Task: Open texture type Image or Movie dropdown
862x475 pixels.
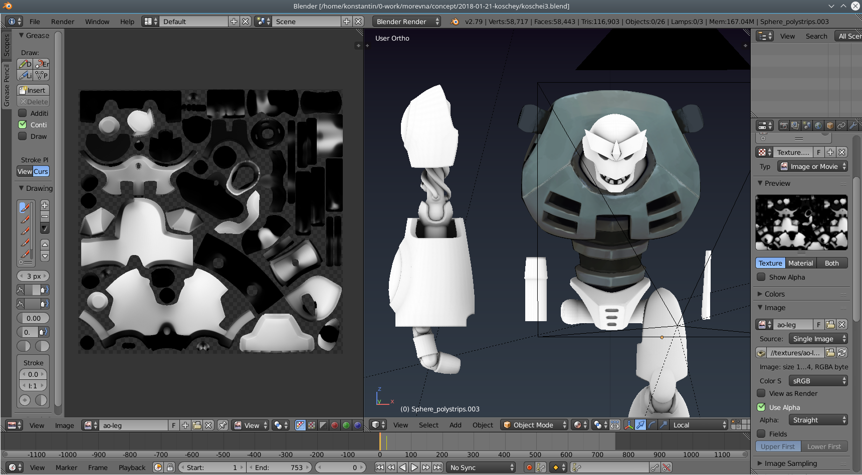Action: coord(812,166)
